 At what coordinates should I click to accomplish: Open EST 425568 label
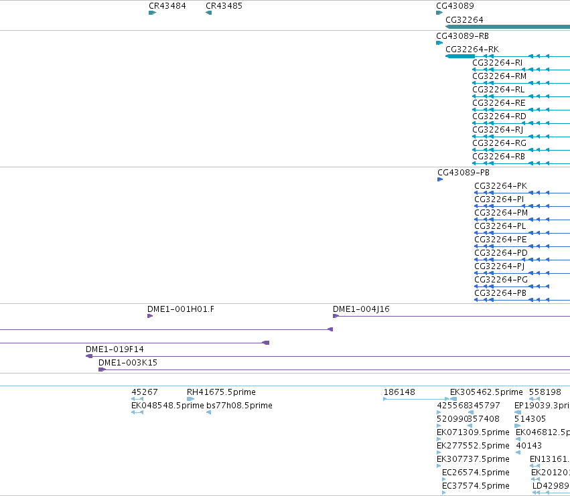pyautogui.click(x=453, y=406)
